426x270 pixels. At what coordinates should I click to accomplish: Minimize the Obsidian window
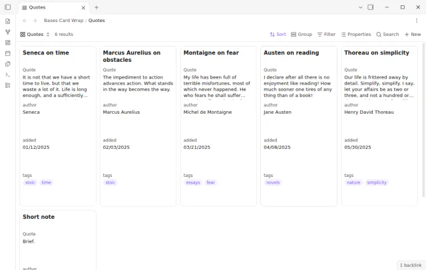click(387, 7)
